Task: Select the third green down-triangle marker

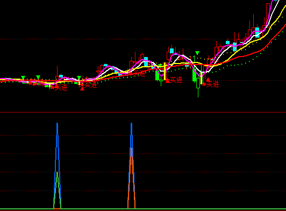Action: point(79,78)
